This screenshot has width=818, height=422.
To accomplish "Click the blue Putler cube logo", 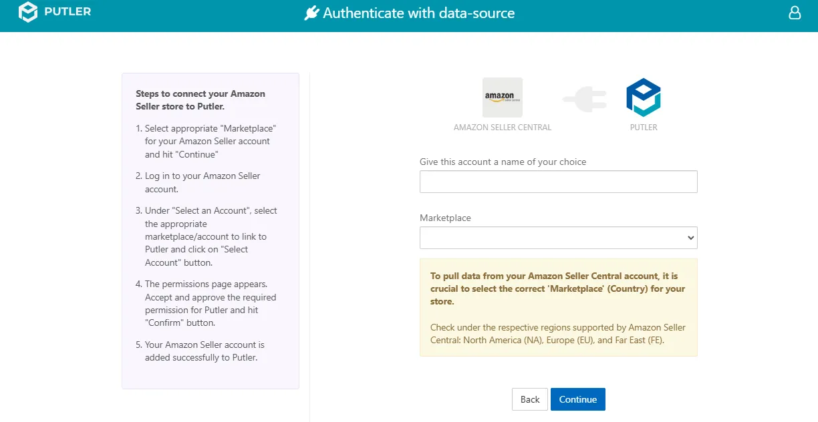I will click(644, 97).
